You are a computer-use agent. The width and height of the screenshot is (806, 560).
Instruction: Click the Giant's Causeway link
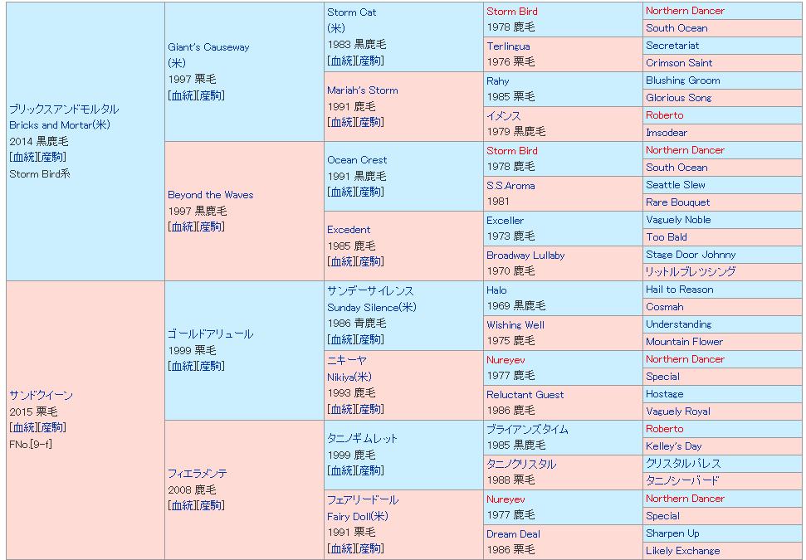pos(208,47)
